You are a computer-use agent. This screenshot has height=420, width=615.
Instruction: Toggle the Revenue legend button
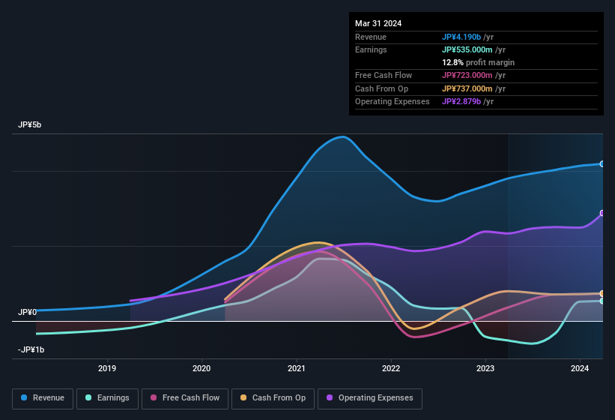click(43, 398)
